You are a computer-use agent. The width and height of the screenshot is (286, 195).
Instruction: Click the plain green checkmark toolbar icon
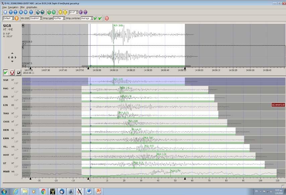[x=100, y=18]
